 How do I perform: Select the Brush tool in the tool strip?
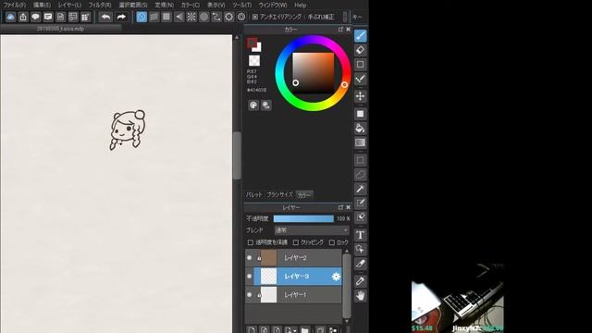tap(361, 36)
